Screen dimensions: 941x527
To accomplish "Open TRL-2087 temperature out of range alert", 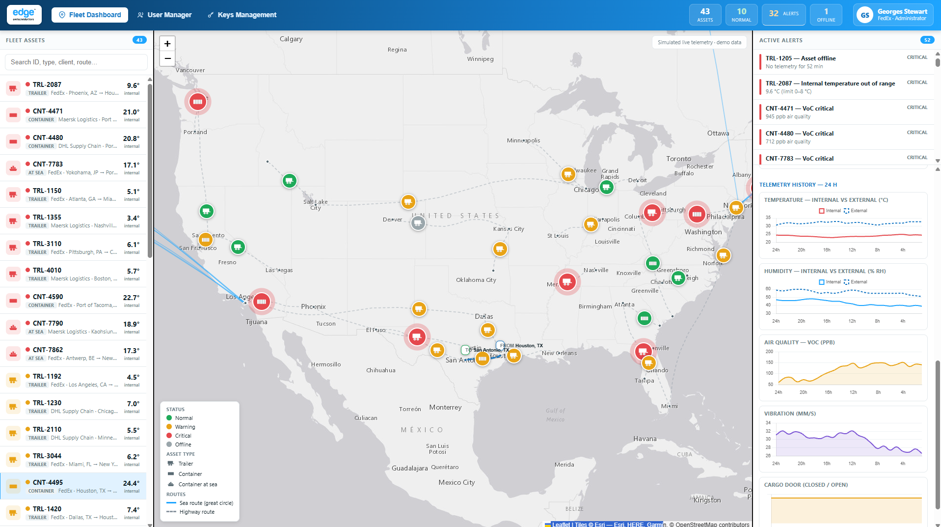I will tap(843, 87).
